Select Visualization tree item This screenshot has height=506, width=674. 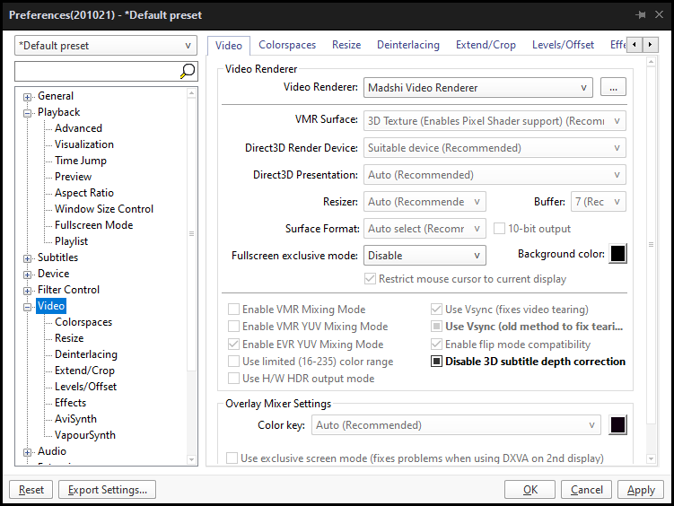tap(84, 144)
